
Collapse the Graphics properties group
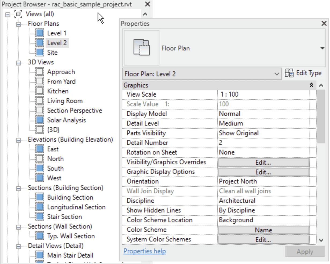311,85
